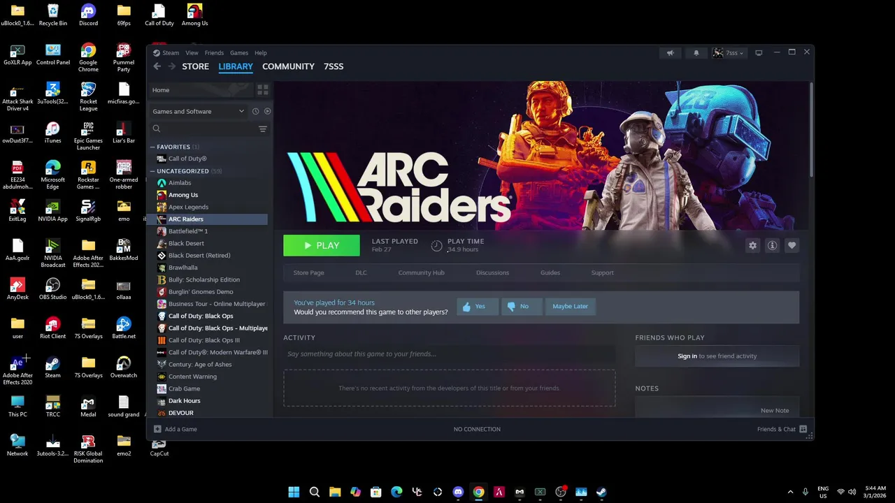The image size is (895, 503).
Task: Sort library by recent activity clock icon
Action: coord(255,111)
